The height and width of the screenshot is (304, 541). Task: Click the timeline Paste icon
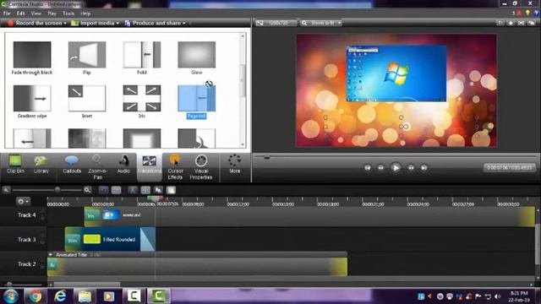(171, 190)
